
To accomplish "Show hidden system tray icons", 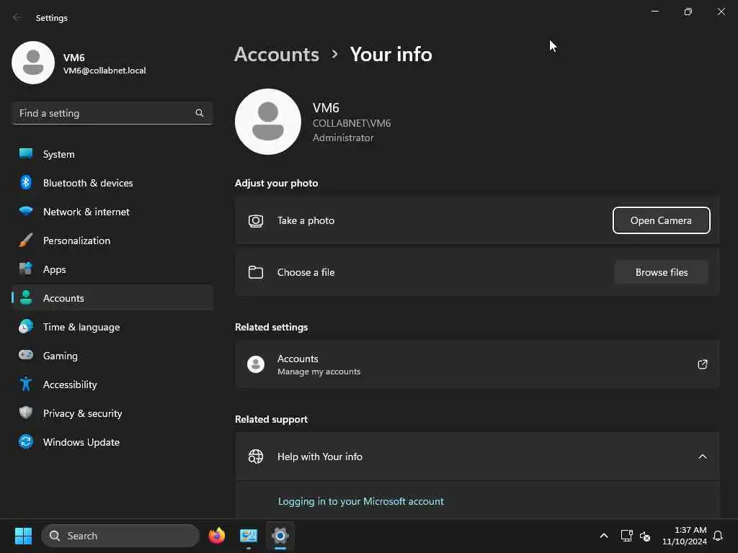I will pos(604,536).
